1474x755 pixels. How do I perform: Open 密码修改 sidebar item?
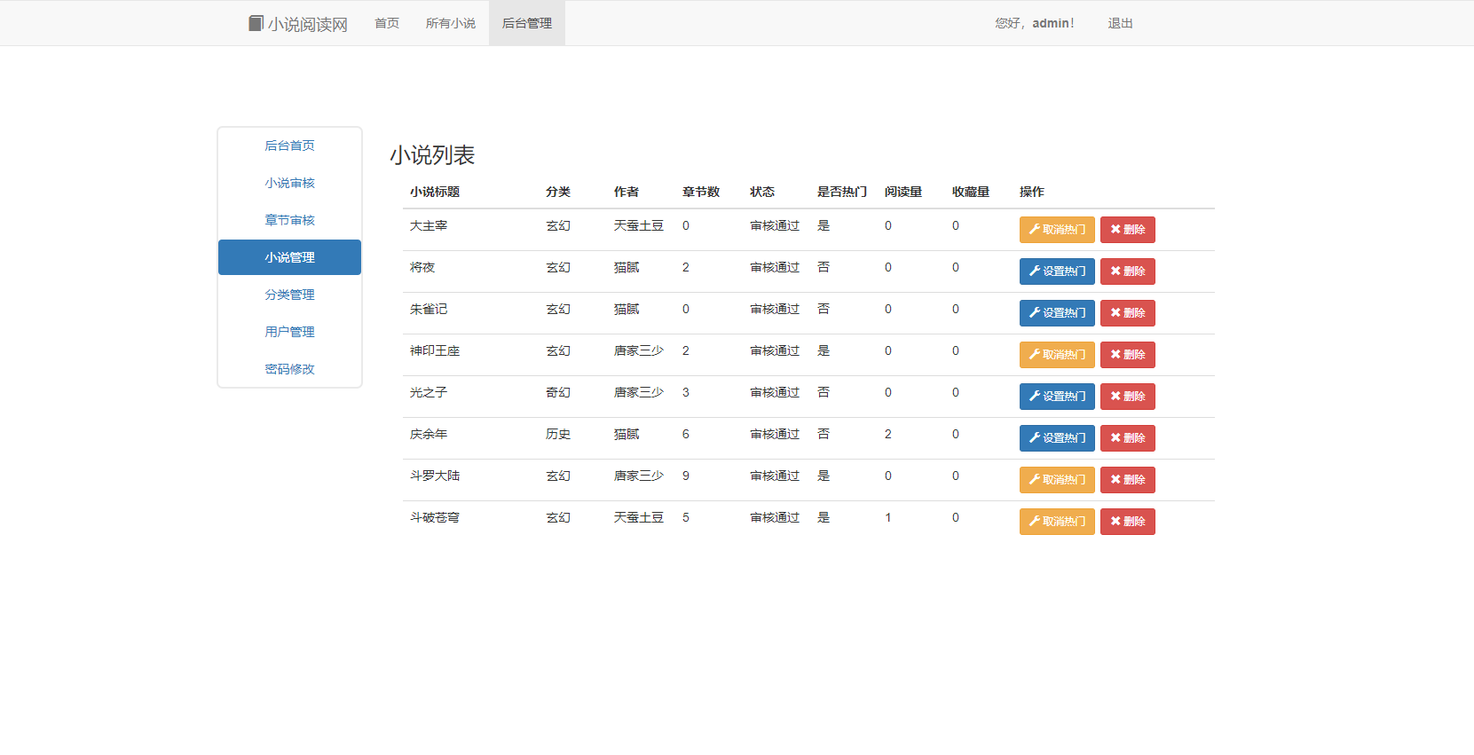289,369
